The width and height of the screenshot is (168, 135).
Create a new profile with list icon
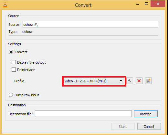tap(148, 81)
